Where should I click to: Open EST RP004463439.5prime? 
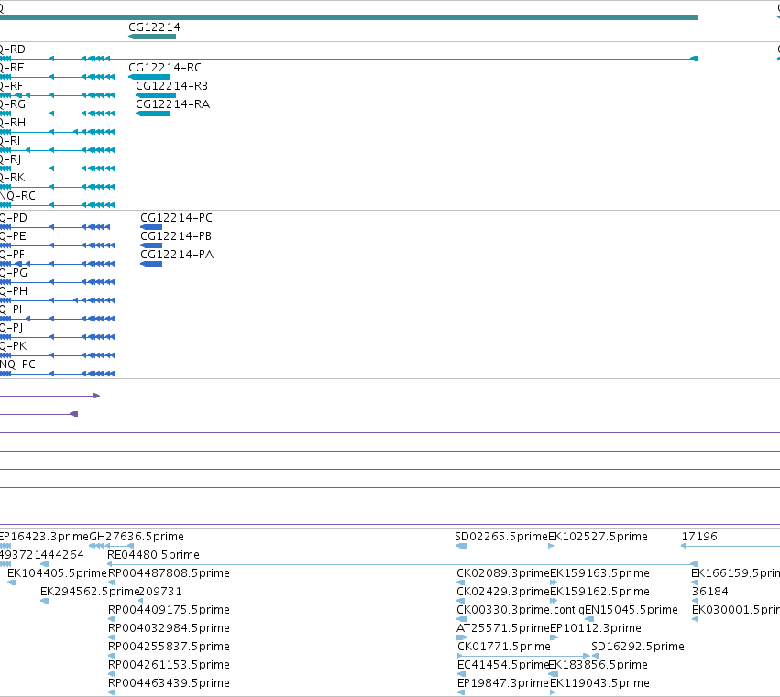(x=169, y=683)
